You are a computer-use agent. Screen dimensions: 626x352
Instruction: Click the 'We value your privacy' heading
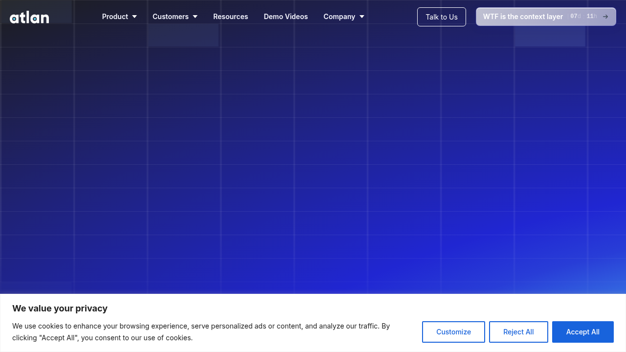click(x=60, y=308)
